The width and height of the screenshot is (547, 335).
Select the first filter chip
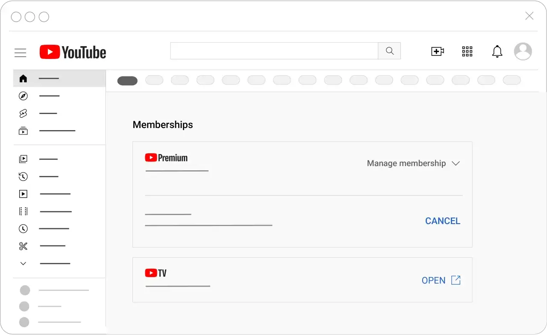click(127, 80)
